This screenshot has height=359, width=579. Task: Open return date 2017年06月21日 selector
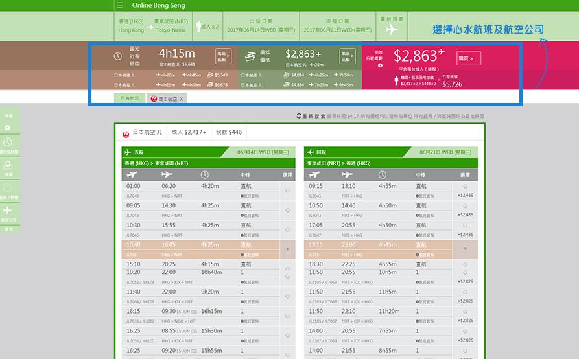(x=338, y=26)
